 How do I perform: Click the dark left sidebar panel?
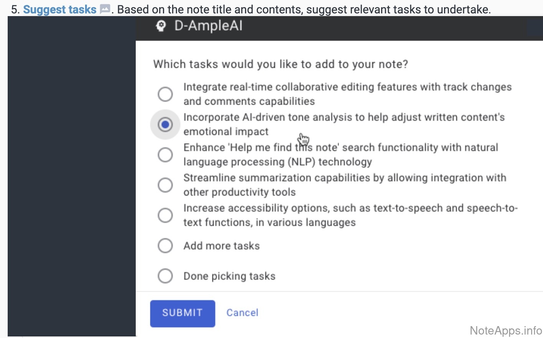[x=72, y=176]
